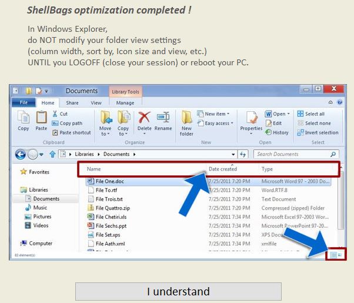Click the Refresh button beside address bar

click(243, 154)
